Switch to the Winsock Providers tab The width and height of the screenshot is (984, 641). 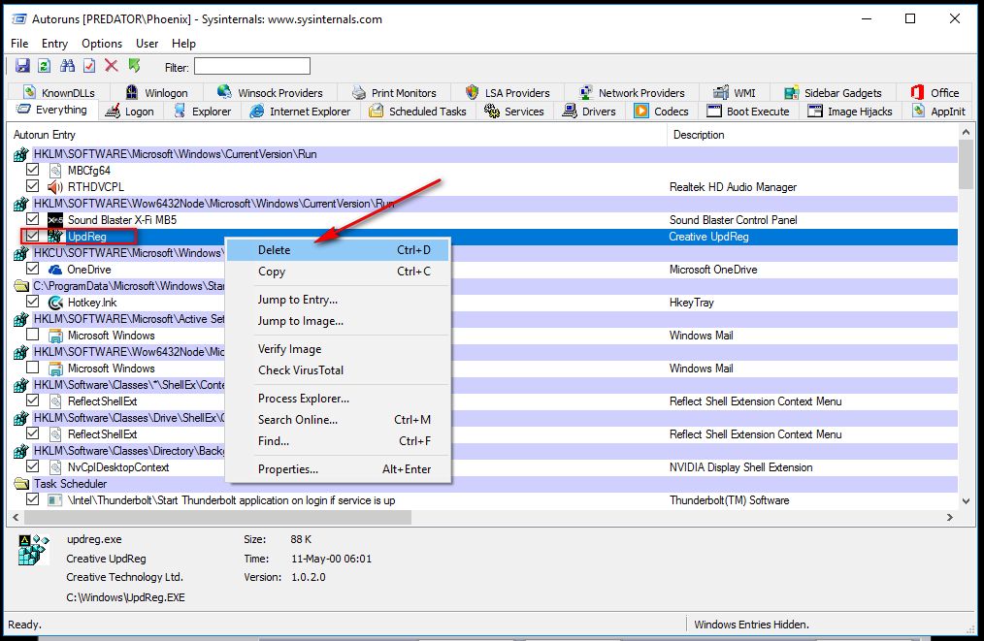click(270, 93)
